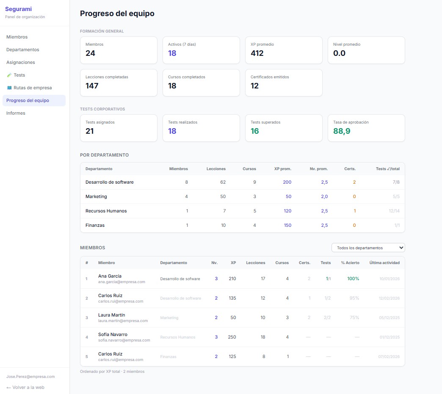Click the Última actividad column header
This screenshot has height=394, width=442.
[x=384, y=263]
